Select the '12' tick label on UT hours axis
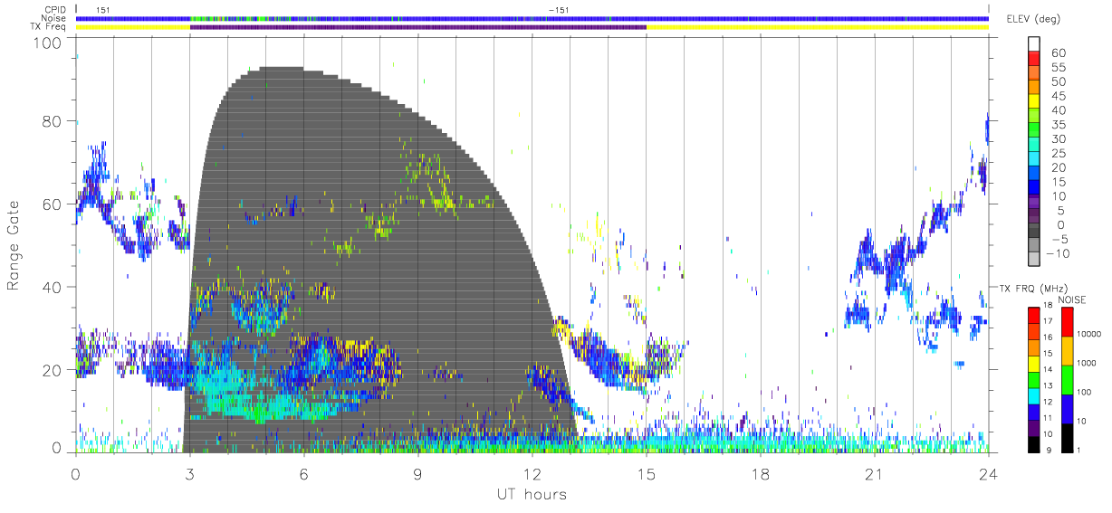Image resolution: width=1112 pixels, height=513 pixels. tap(532, 474)
